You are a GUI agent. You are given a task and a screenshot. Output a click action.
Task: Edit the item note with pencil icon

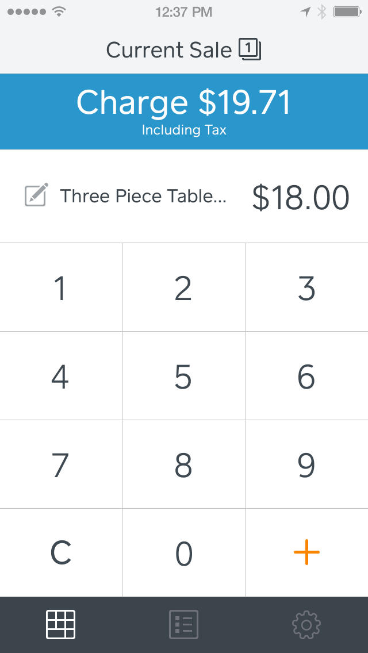click(x=36, y=195)
